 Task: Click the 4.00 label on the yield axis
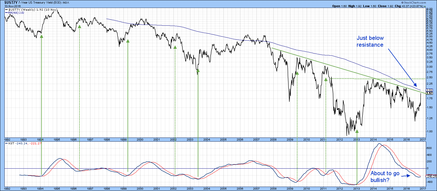(x=430, y=50)
